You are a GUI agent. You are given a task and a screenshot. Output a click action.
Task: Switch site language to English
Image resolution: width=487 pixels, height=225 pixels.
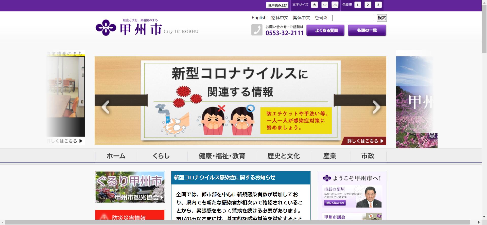click(259, 18)
